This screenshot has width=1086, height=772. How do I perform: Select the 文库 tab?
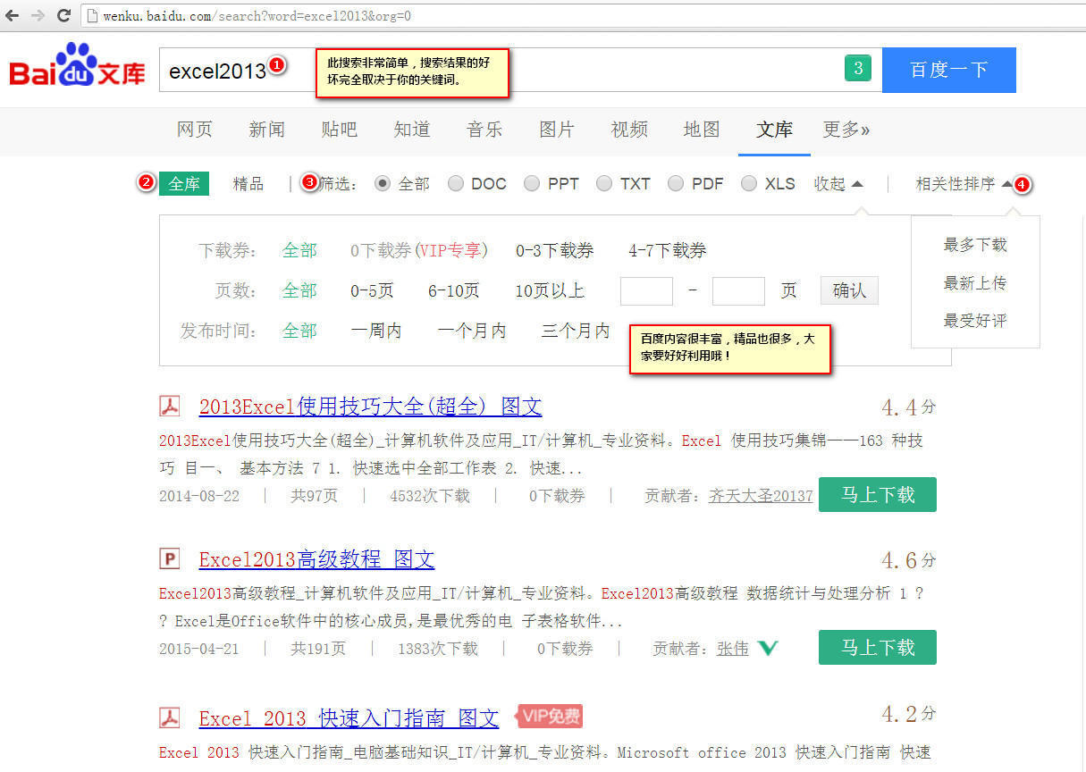coord(774,130)
